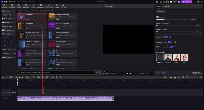Screen dimensions: 204x110
Task: Delete clip with the trash icon
Action: pyautogui.click(x=11, y=77)
